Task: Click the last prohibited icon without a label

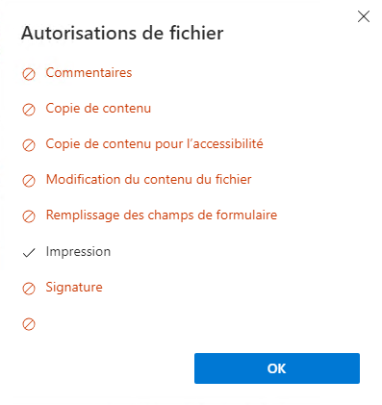Action: click(29, 324)
